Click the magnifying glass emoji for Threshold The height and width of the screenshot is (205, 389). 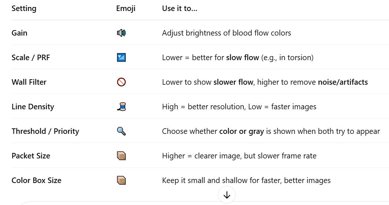tap(121, 131)
